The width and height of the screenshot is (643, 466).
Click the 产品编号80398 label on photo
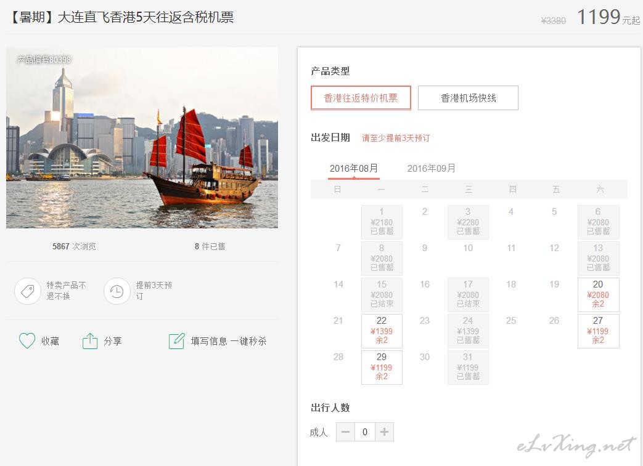tap(44, 60)
